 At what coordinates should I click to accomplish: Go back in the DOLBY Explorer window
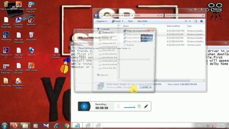[x=96, y=15]
